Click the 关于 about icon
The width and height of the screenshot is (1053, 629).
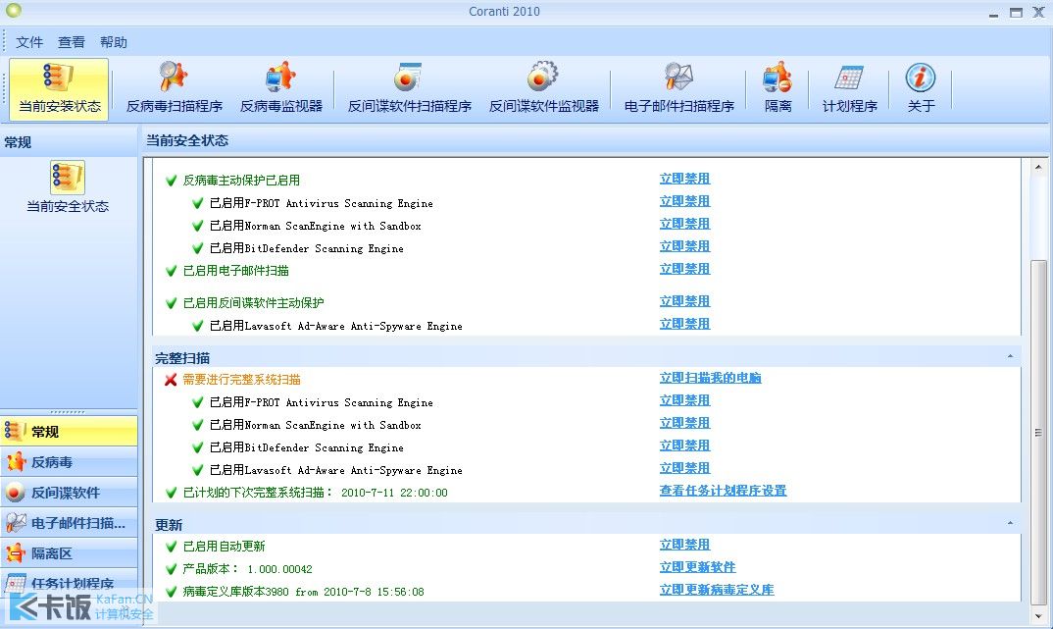(921, 88)
